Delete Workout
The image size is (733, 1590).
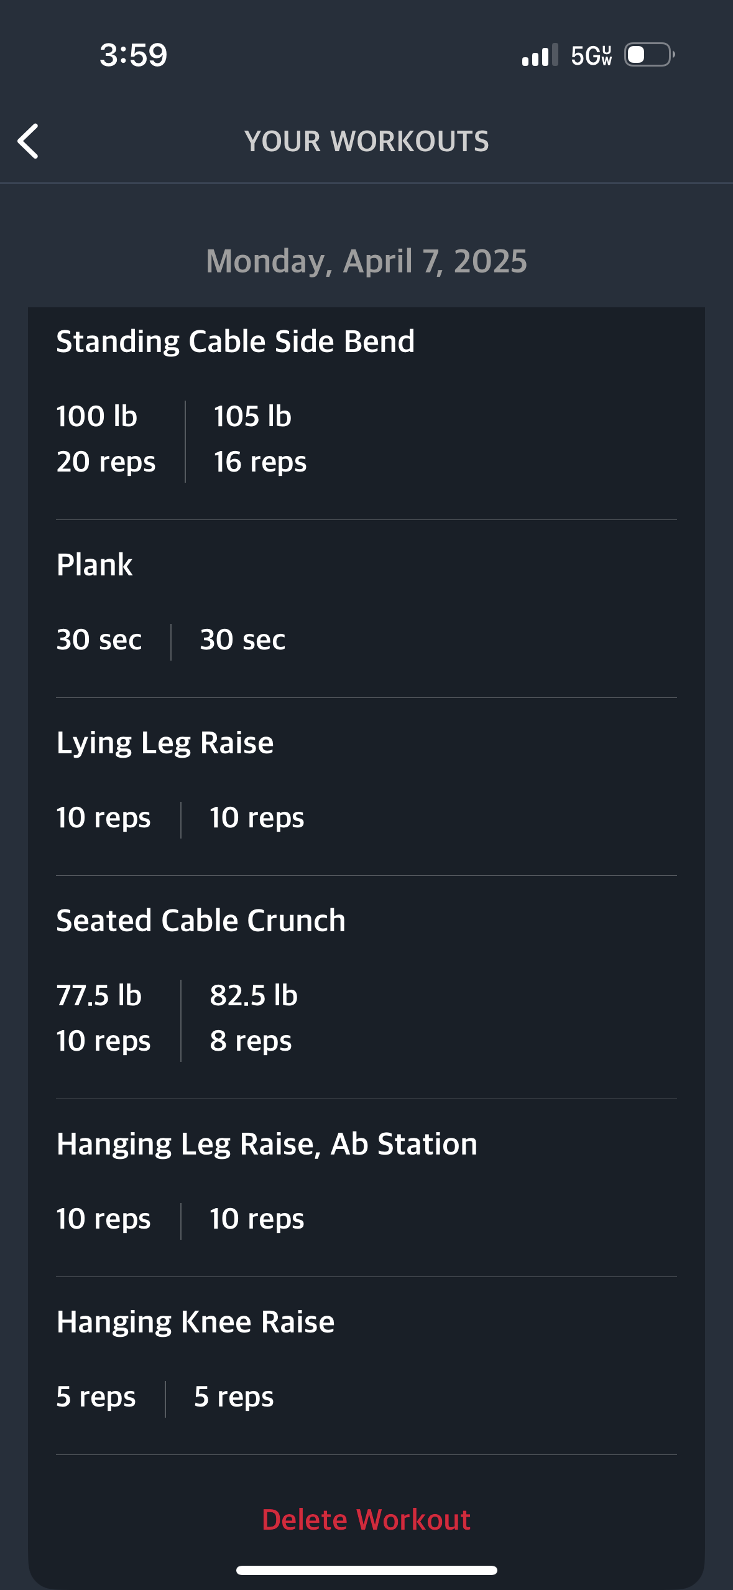point(366,1520)
